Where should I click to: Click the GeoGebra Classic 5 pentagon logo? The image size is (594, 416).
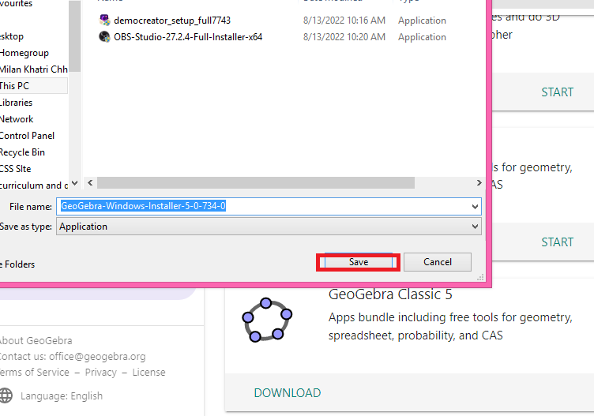click(267, 320)
